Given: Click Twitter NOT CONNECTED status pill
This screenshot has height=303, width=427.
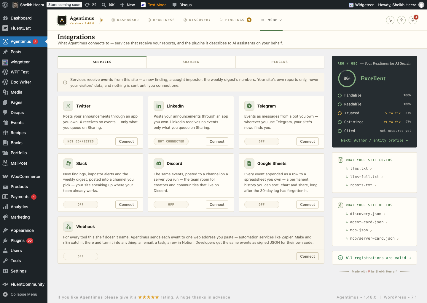Looking at the screenshot, I should [81, 142].
